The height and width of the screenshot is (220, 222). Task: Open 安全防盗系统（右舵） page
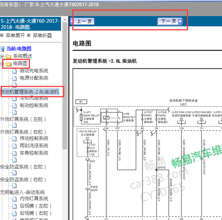[23, 180]
